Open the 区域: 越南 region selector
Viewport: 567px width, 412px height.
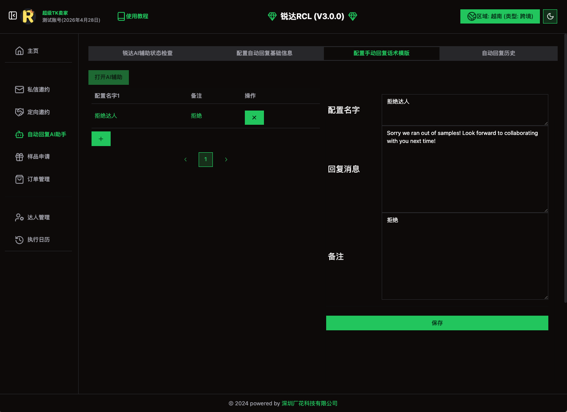click(x=500, y=16)
